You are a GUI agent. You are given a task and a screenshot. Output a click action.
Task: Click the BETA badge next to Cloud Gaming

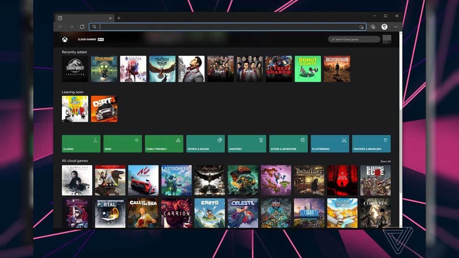tap(101, 39)
